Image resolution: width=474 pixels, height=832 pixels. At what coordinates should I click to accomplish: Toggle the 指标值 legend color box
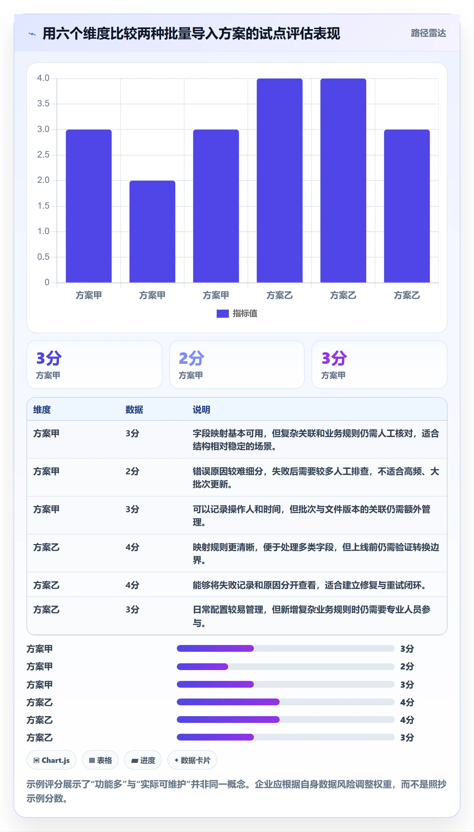222,314
